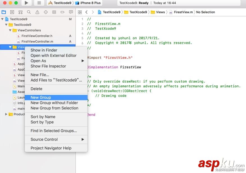The width and height of the screenshot is (246, 173).
Task: Open the Project navigator folder icon
Action: click(4, 12)
